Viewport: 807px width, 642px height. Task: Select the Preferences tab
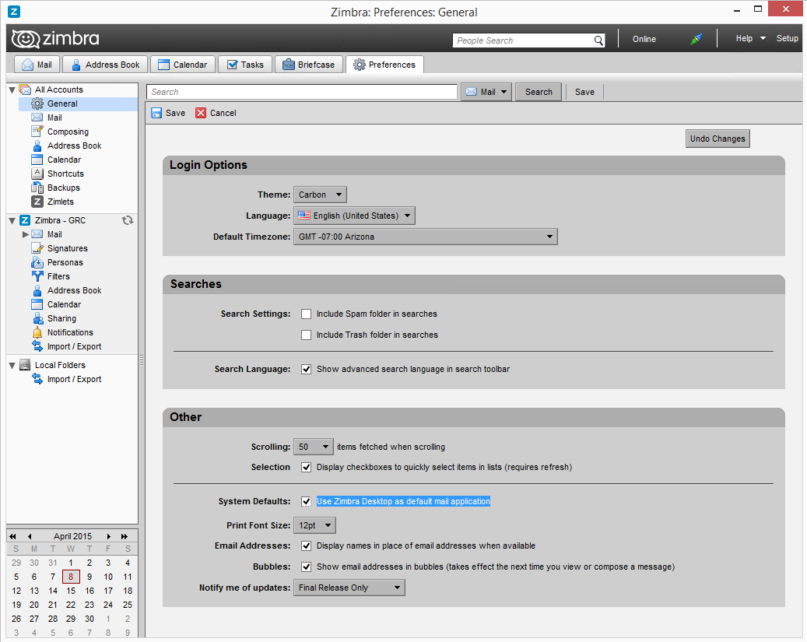point(384,65)
